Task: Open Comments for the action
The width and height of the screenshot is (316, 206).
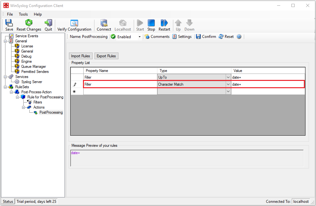Action: [x=157, y=37]
